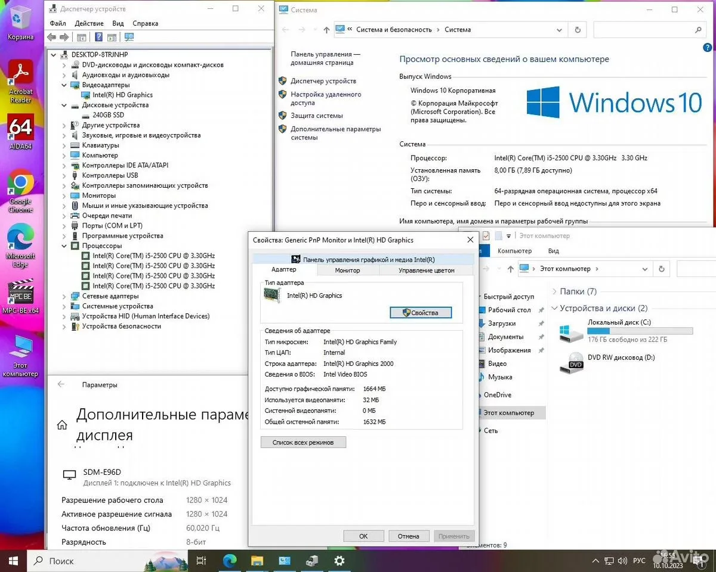Click the up arrow in the Система window
This screenshot has width=716, height=572.
coord(326,30)
